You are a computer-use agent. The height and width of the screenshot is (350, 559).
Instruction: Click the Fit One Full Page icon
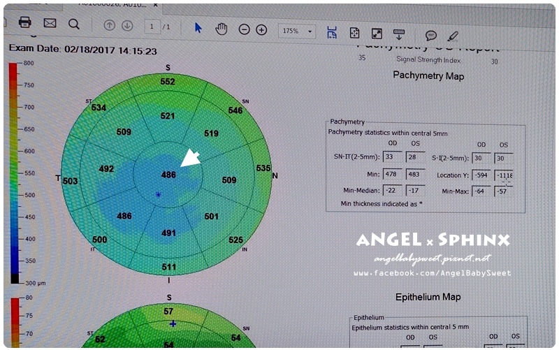[354, 33]
